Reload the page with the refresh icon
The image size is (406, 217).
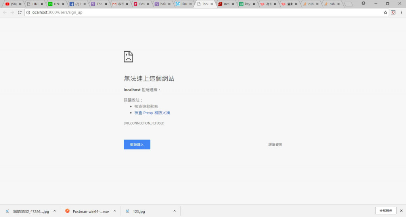19,12
